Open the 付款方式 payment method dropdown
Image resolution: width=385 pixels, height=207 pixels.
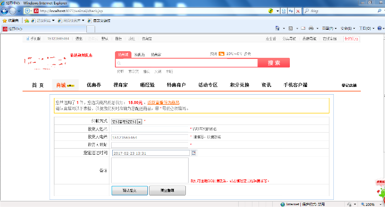point(127,122)
